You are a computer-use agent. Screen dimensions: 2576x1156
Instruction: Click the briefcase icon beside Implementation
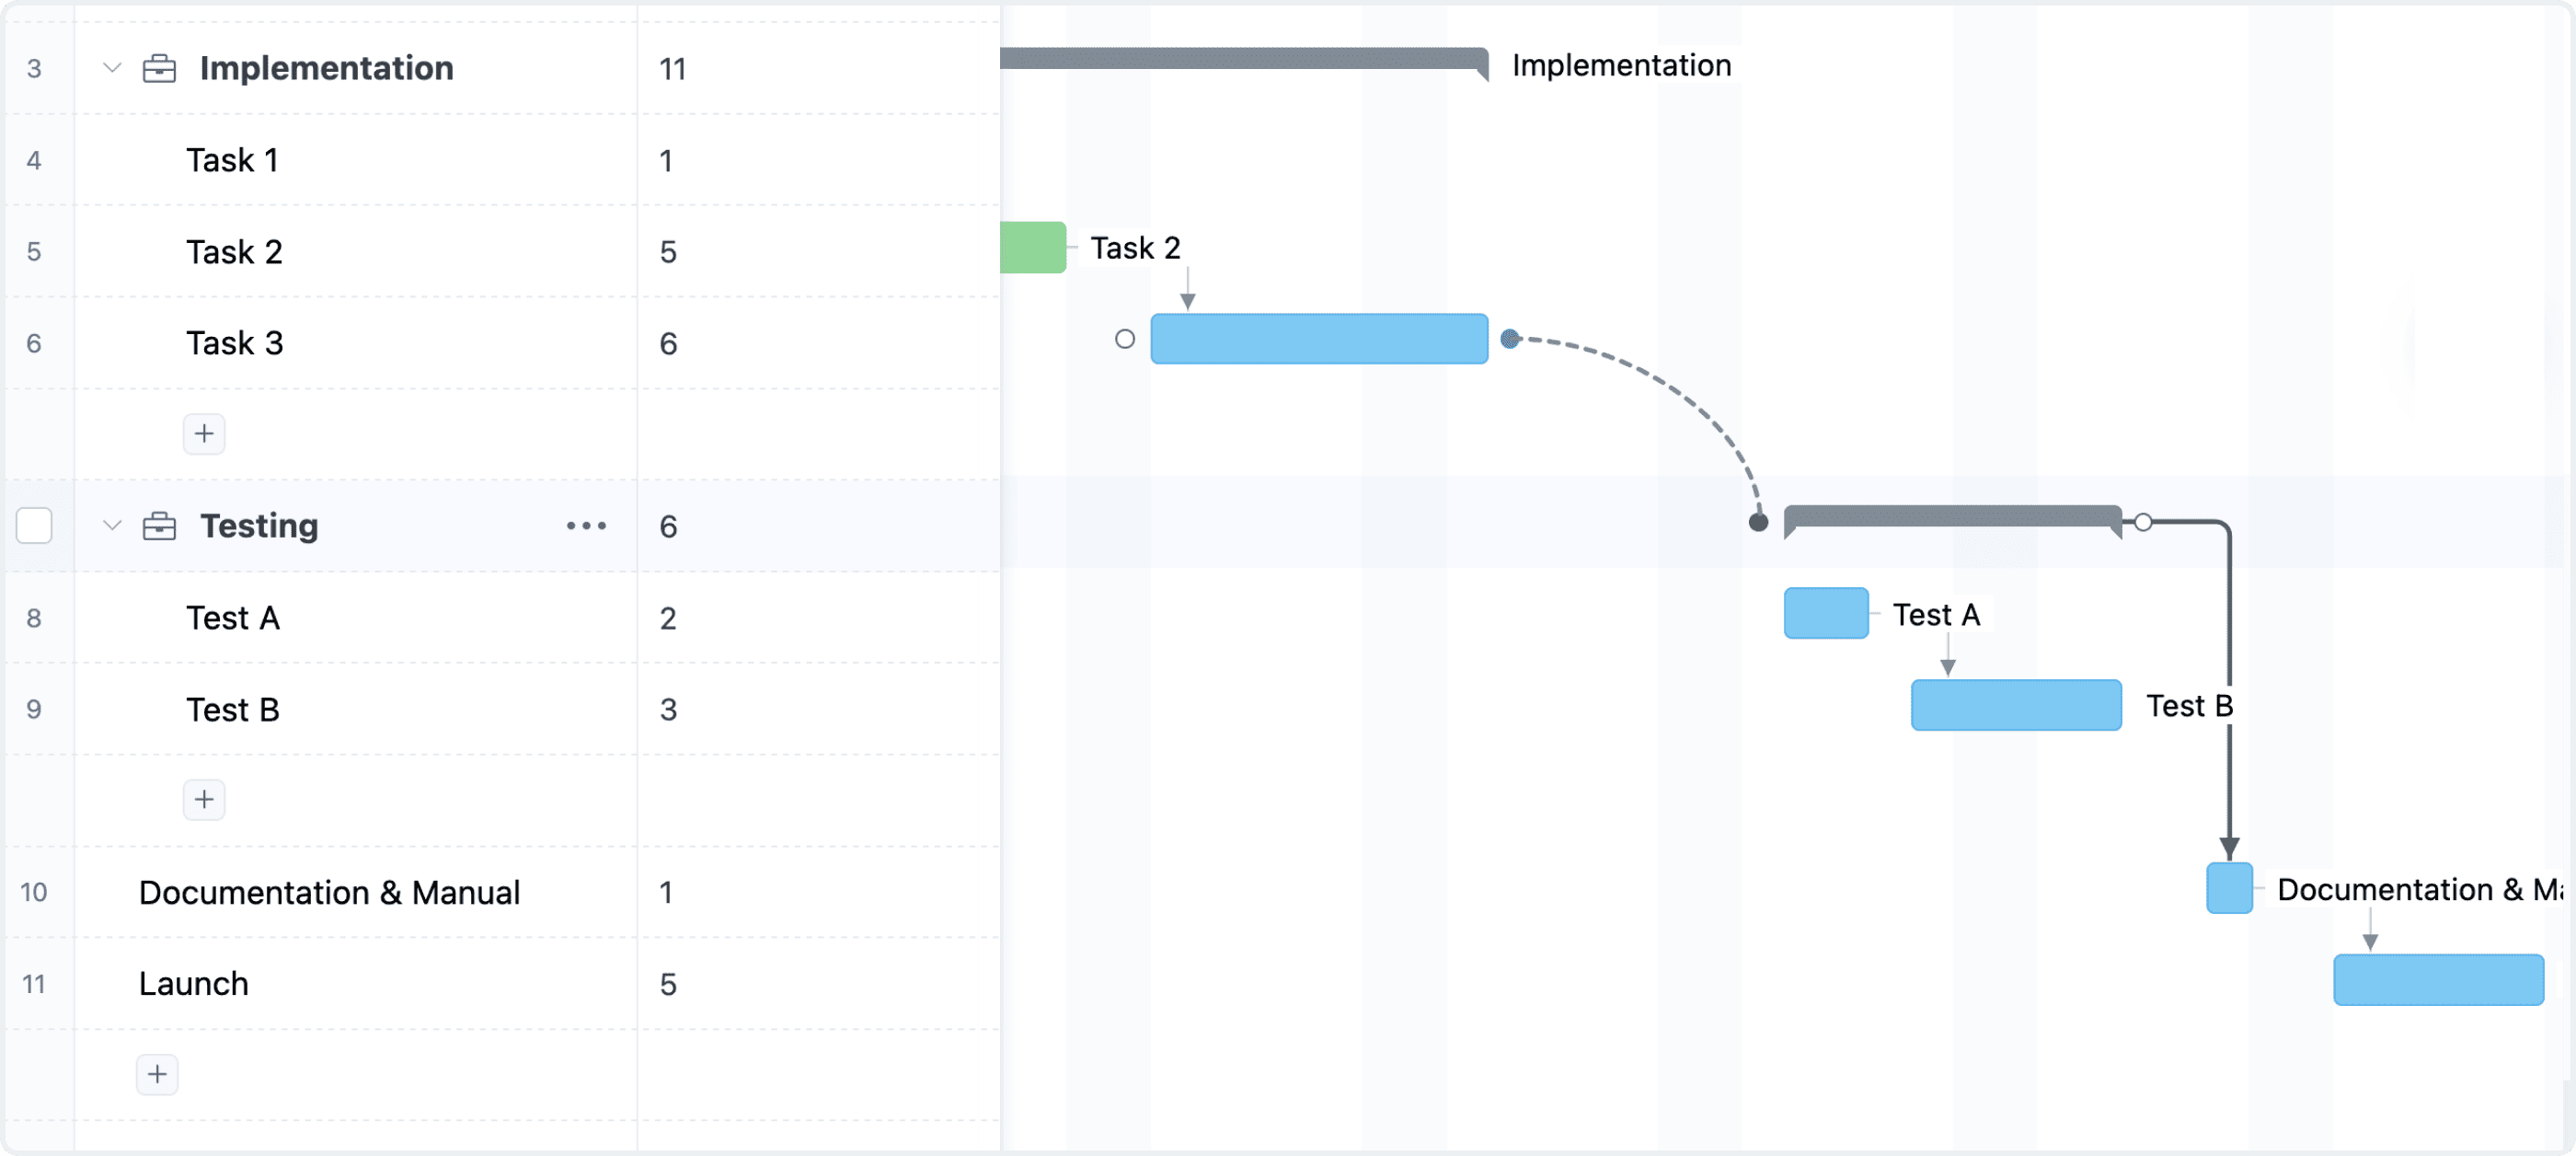coord(158,68)
